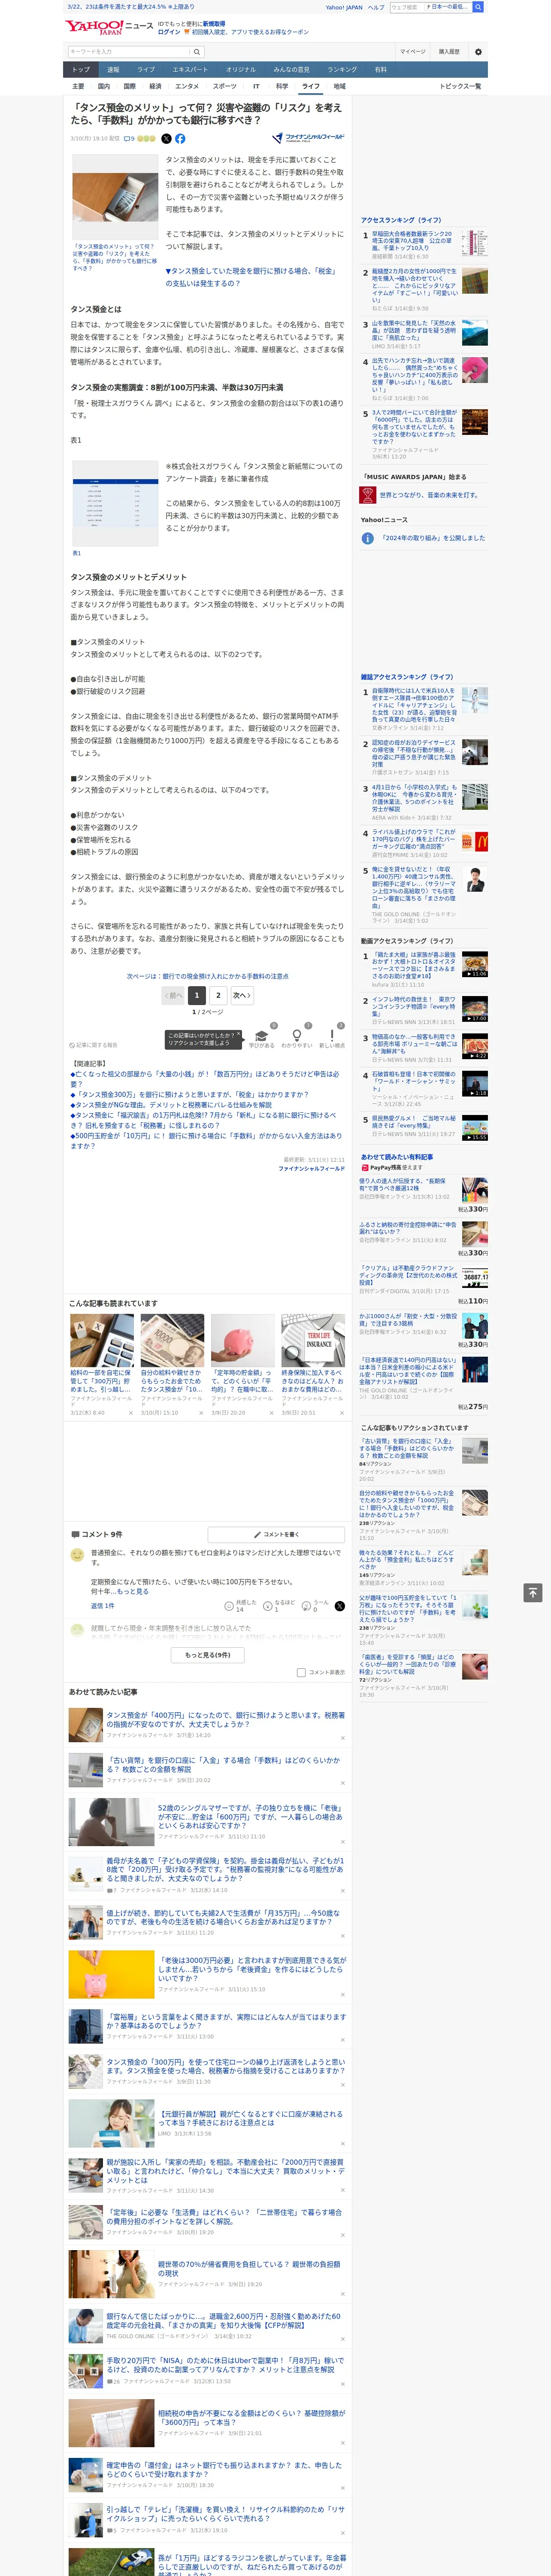Viewport: 551px width, 2576px height.
Task: Open 「定年後」に必要な「生活費」 article
Action: [225, 2217]
